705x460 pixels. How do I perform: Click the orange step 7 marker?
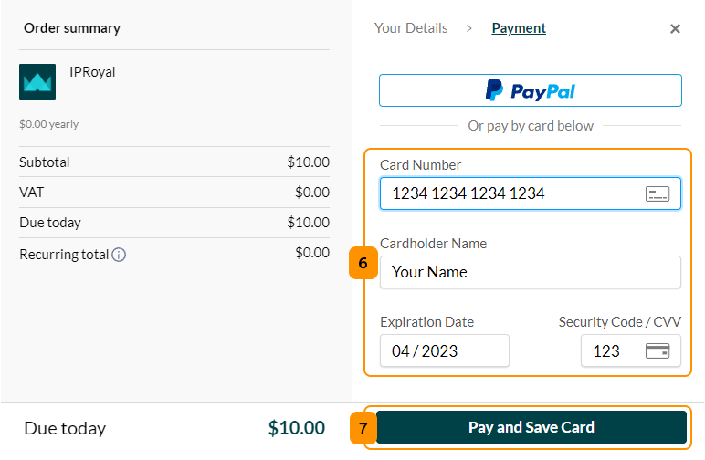pyautogui.click(x=363, y=428)
